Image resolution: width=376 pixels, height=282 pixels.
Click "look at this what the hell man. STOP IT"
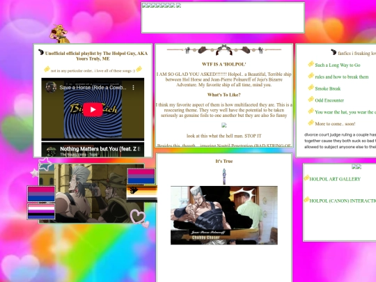[x=224, y=136]
